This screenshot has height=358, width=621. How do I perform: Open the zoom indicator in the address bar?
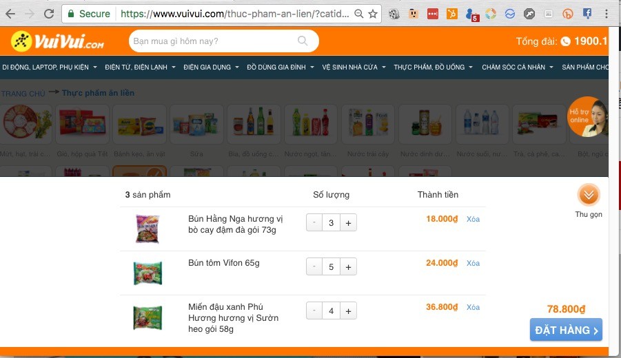359,14
